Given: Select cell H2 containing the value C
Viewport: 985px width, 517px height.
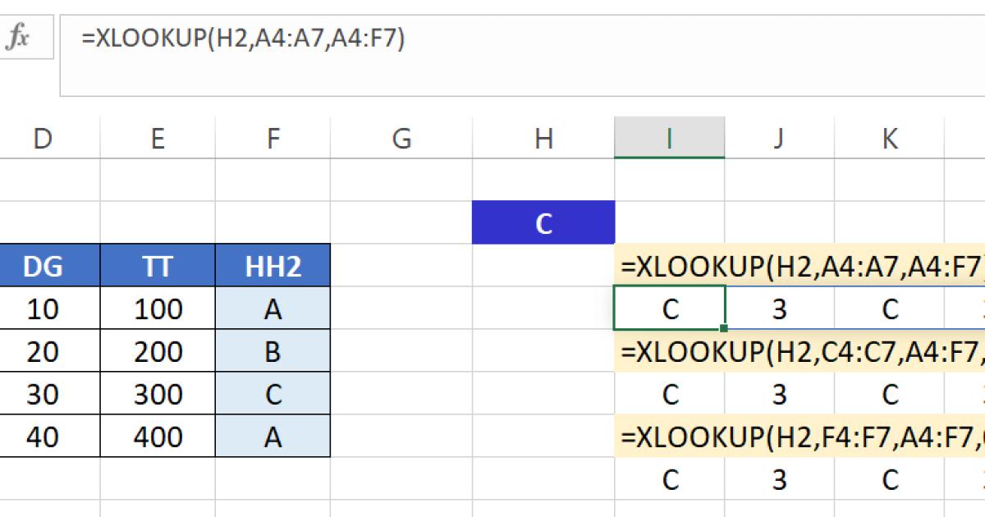Looking at the screenshot, I should tap(544, 221).
